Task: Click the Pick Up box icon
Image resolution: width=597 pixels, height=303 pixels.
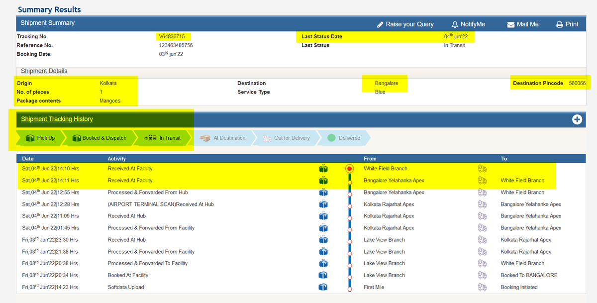Action: (x=30, y=138)
